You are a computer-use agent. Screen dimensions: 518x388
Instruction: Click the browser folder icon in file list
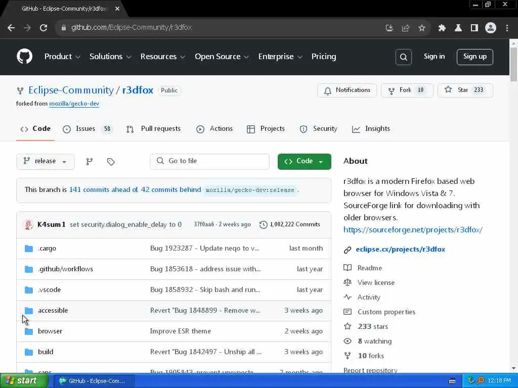click(x=29, y=331)
